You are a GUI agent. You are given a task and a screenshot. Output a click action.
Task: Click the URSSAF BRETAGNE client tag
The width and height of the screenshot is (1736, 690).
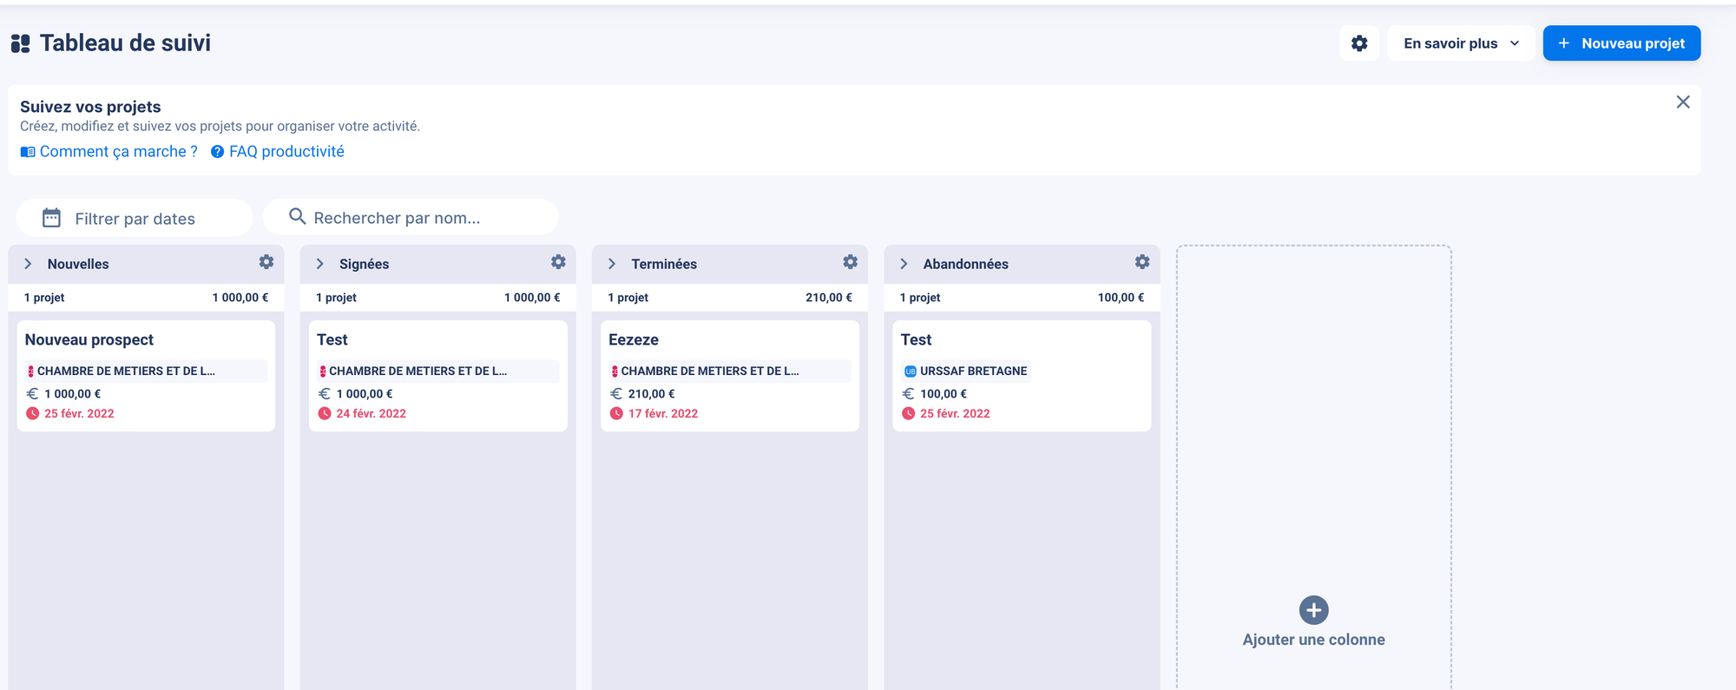965,371
